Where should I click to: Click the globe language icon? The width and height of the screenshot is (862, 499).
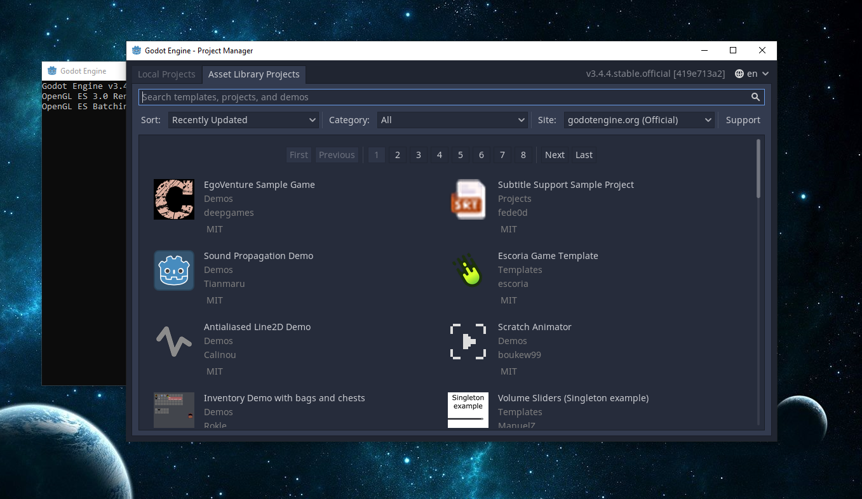pos(739,74)
